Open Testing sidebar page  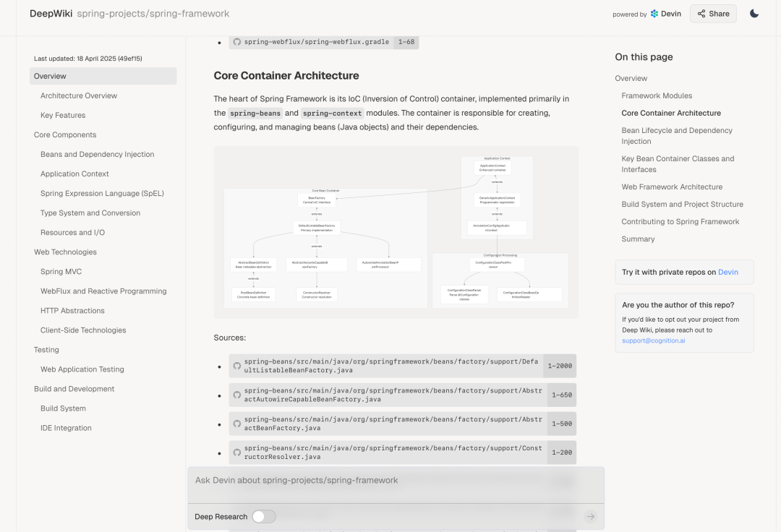click(x=46, y=350)
